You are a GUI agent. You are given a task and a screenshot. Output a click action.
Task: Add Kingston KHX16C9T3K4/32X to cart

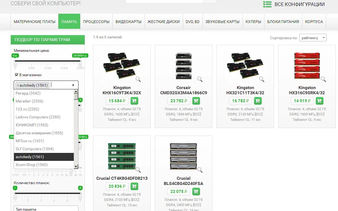coord(134,101)
